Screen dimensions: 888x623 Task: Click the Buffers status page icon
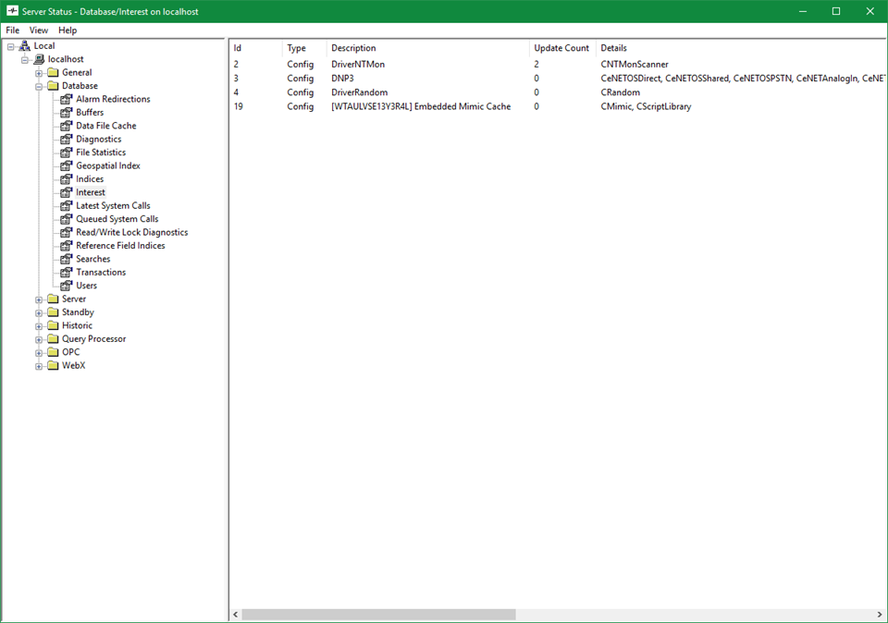67,113
